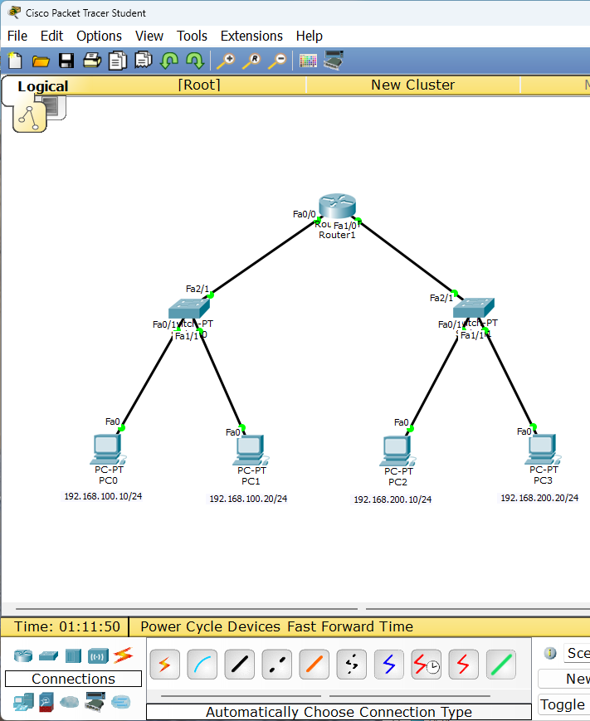Select Multiuser Connection category
The width and height of the screenshot is (590, 721).
click(x=121, y=702)
